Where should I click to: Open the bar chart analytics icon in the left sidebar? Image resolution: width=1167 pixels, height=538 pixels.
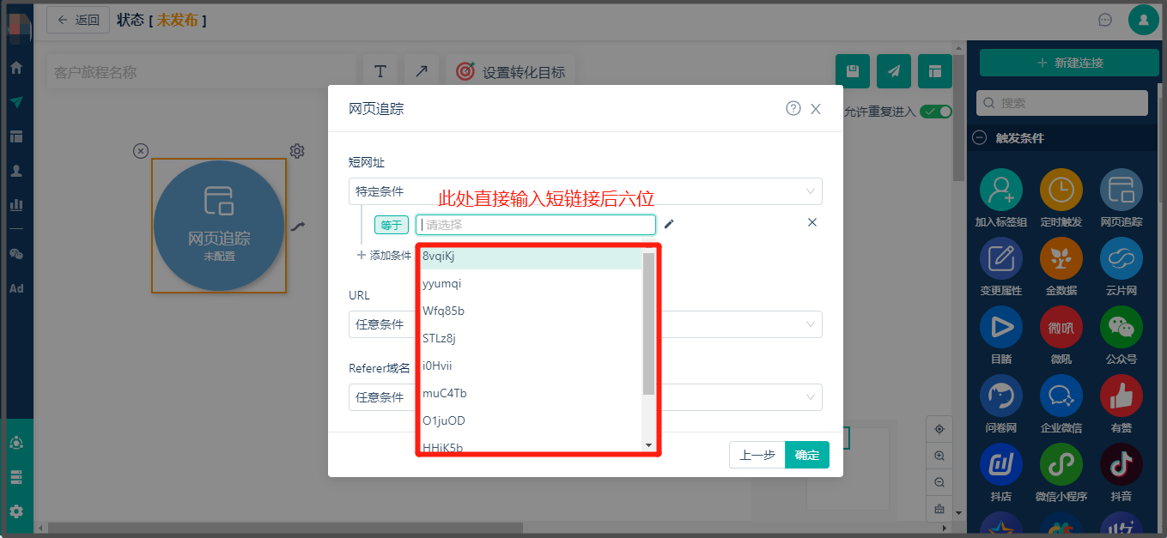16,205
